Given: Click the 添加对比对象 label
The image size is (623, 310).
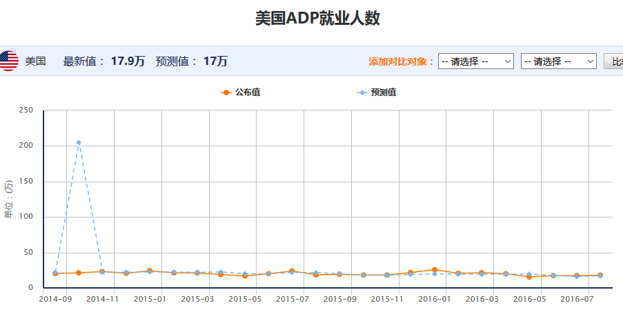Looking at the screenshot, I should (401, 61).
